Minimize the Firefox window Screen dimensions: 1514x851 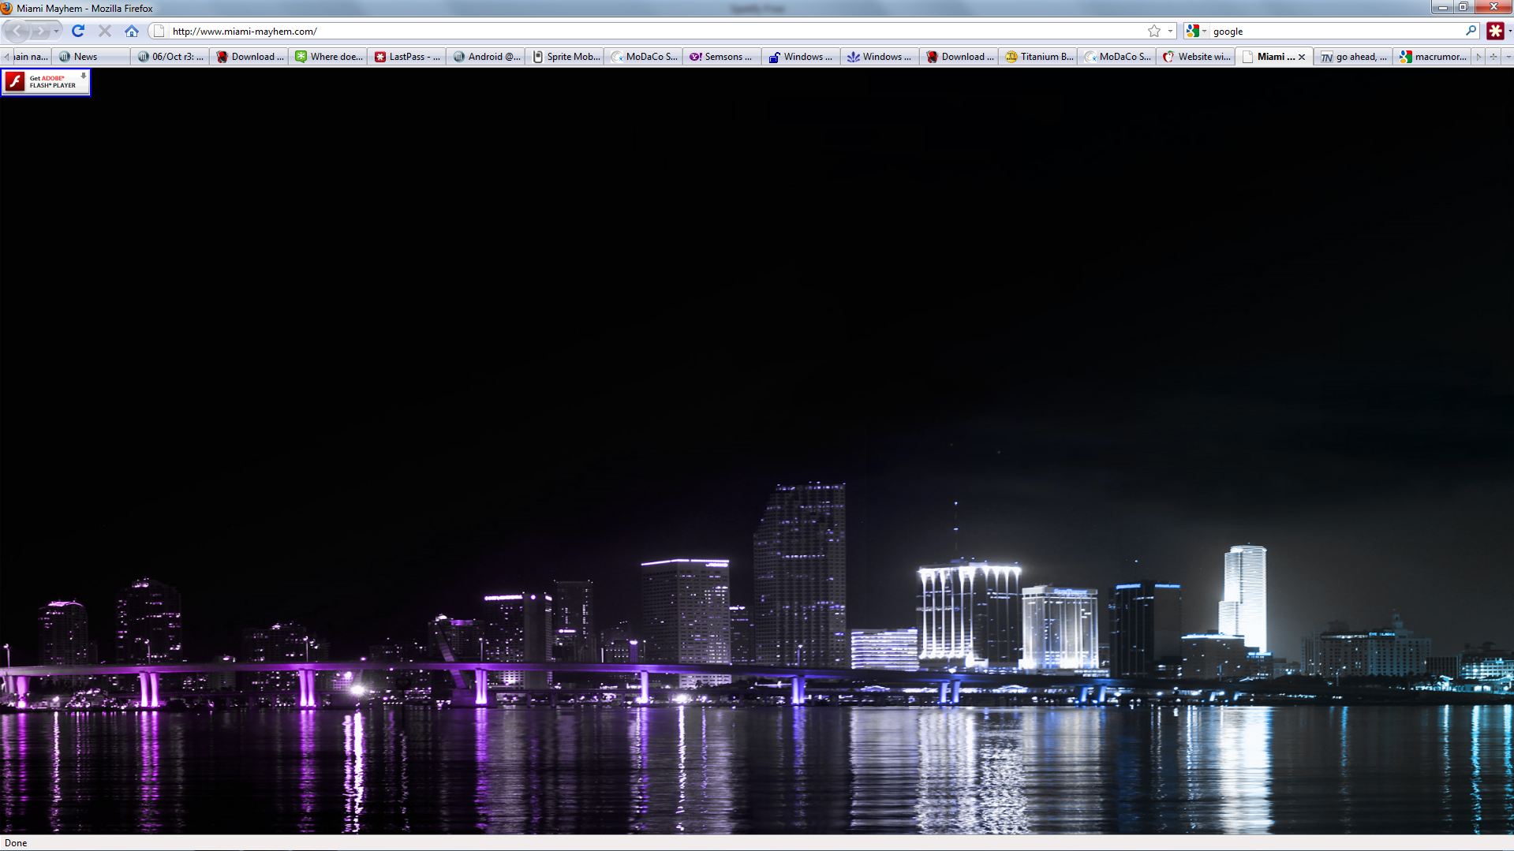(1443, 7)
